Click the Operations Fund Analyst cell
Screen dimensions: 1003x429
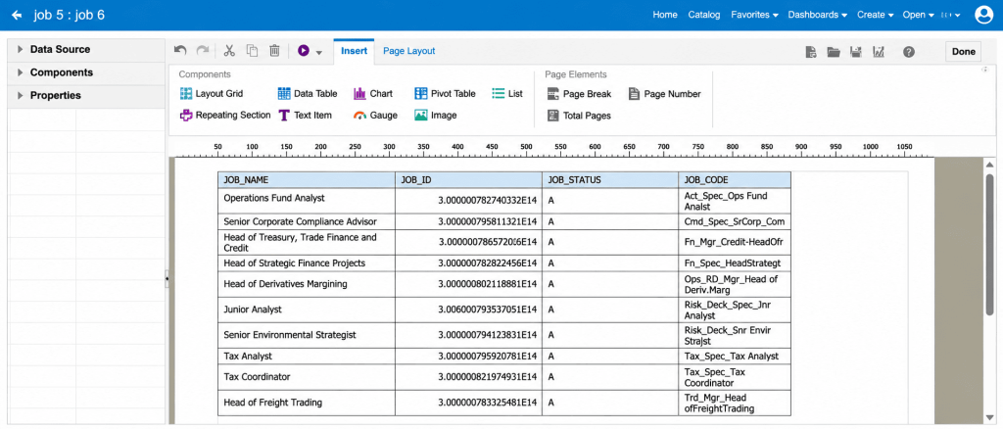(307, 202)
